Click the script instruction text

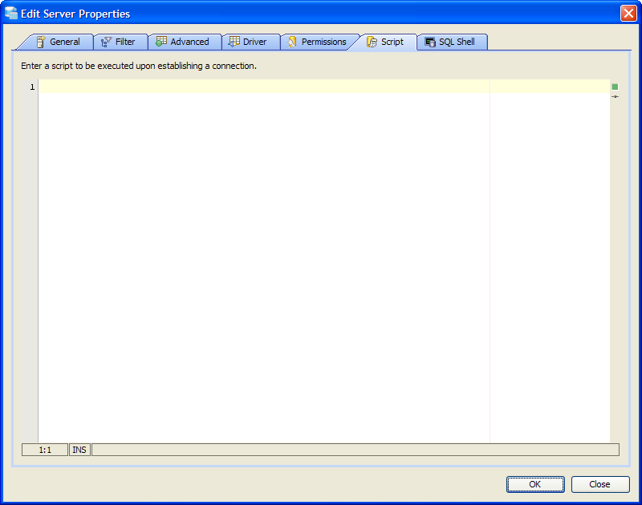139,66
